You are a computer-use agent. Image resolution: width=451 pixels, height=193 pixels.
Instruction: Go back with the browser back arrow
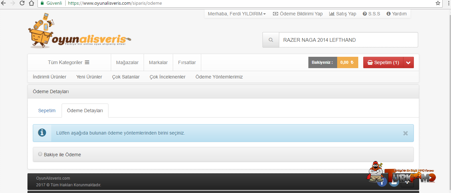coord(4,3)
